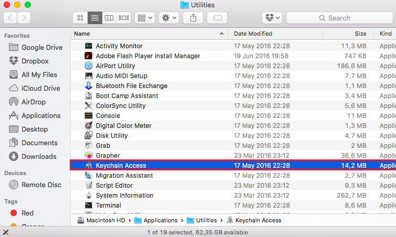Click Applications in the path bar
Viewport: 396px width, 237px height.
click(x=156, y=220)
